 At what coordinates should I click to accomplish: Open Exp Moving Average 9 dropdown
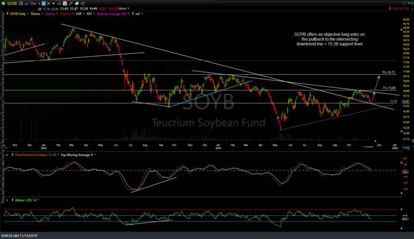[x=95, y=155]
